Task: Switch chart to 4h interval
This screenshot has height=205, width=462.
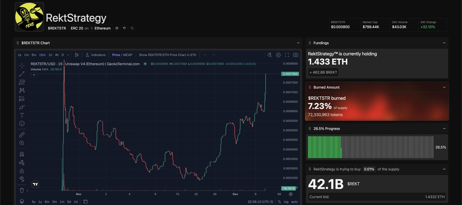Action: pyautogui.click(x=57, y=55)
